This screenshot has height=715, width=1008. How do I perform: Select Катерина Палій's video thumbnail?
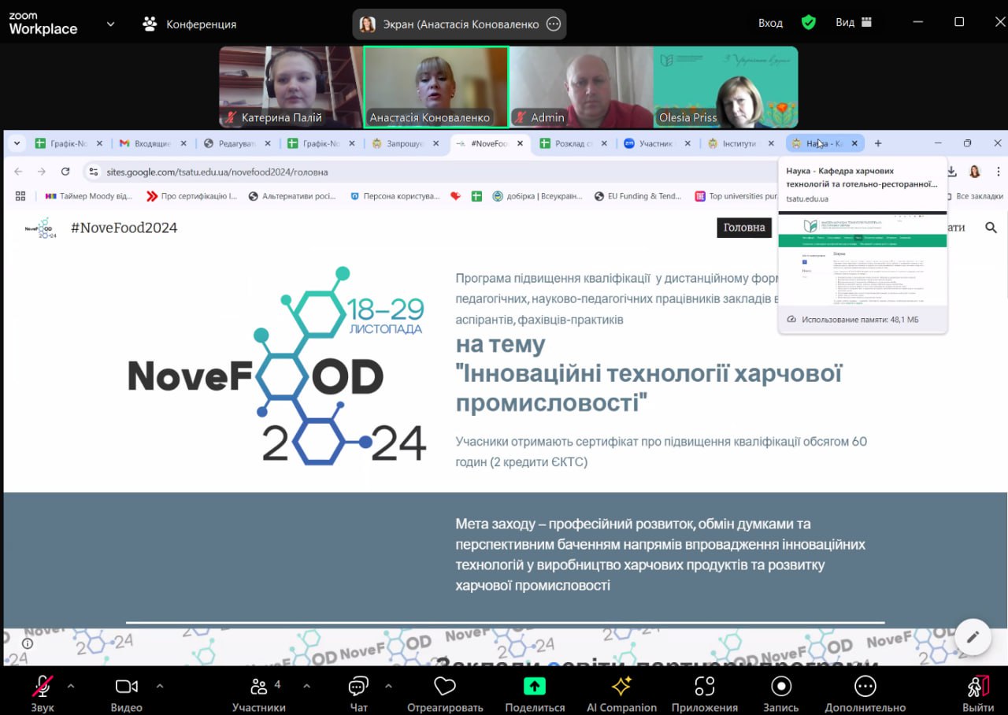(291, 87)
